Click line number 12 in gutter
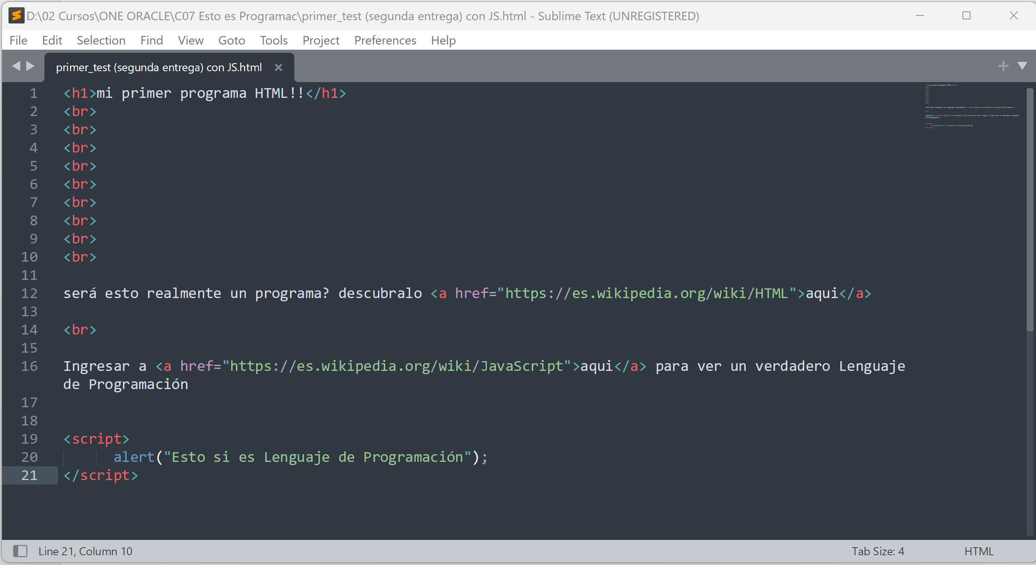Screen dimensions: 1036x565 click(30, 294)
